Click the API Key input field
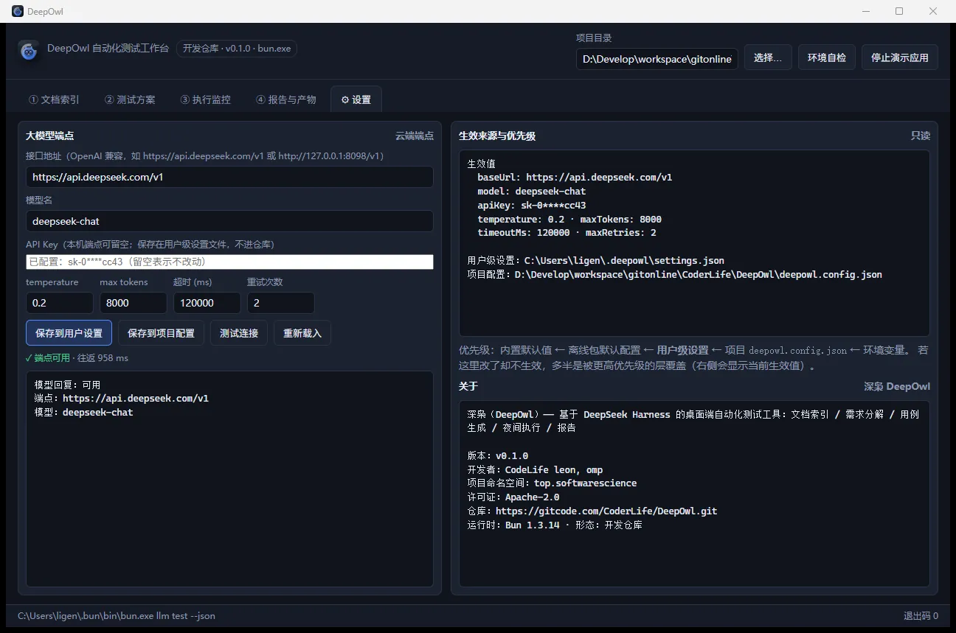The image size is (956, 633). point(229,262)
